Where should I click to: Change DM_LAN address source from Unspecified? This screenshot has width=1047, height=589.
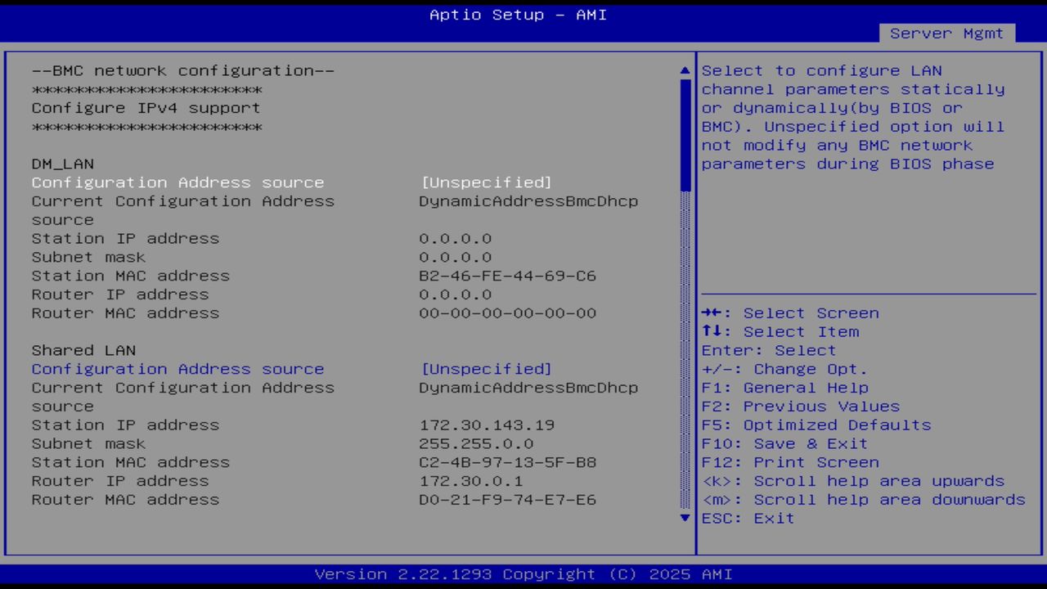pos(487,182)
